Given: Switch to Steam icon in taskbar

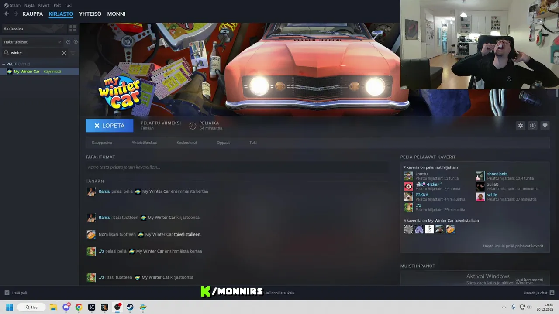Looking at the screenshot, I should pyautogui.click(x=130, y=307).
